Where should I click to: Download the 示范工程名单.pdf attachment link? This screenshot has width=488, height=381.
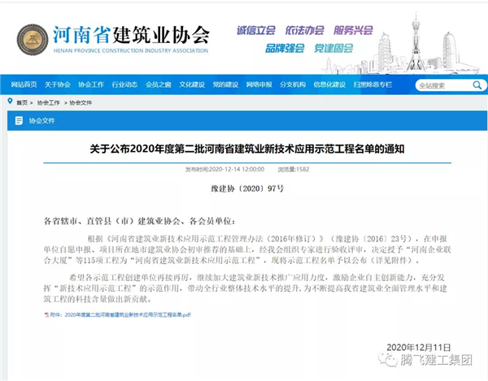pyautogui.click(x=122, y=314)
